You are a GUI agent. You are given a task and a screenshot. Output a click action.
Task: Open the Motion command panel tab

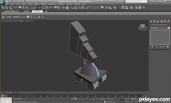click(x=162, y=21)
